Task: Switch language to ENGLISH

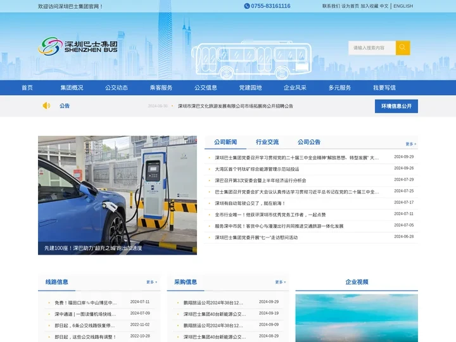Action: point(403,6)
